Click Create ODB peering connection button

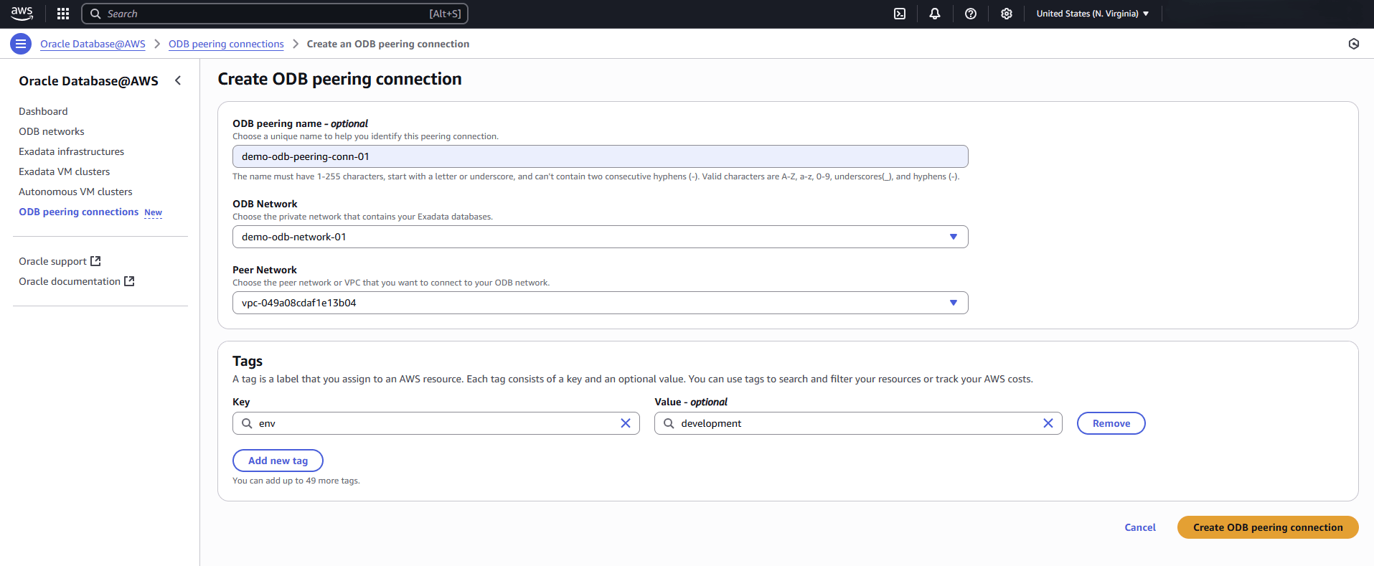[x=1267, y=527]
